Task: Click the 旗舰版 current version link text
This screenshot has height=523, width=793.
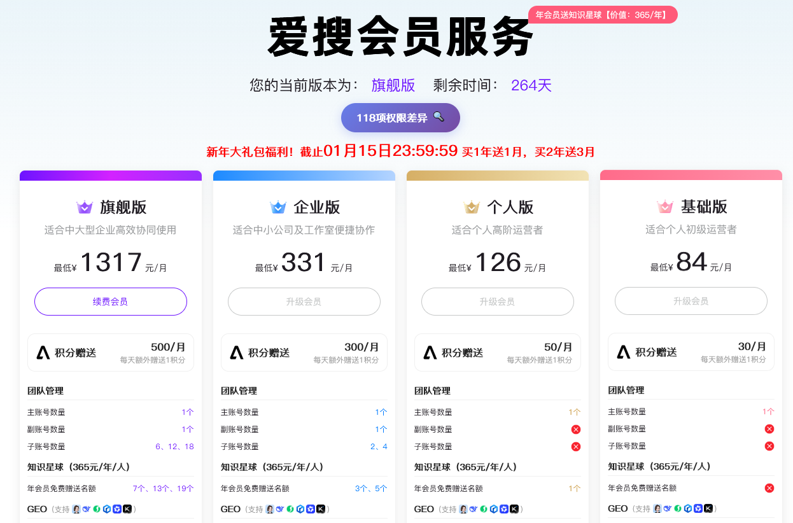Action: [x=393, y=85]
